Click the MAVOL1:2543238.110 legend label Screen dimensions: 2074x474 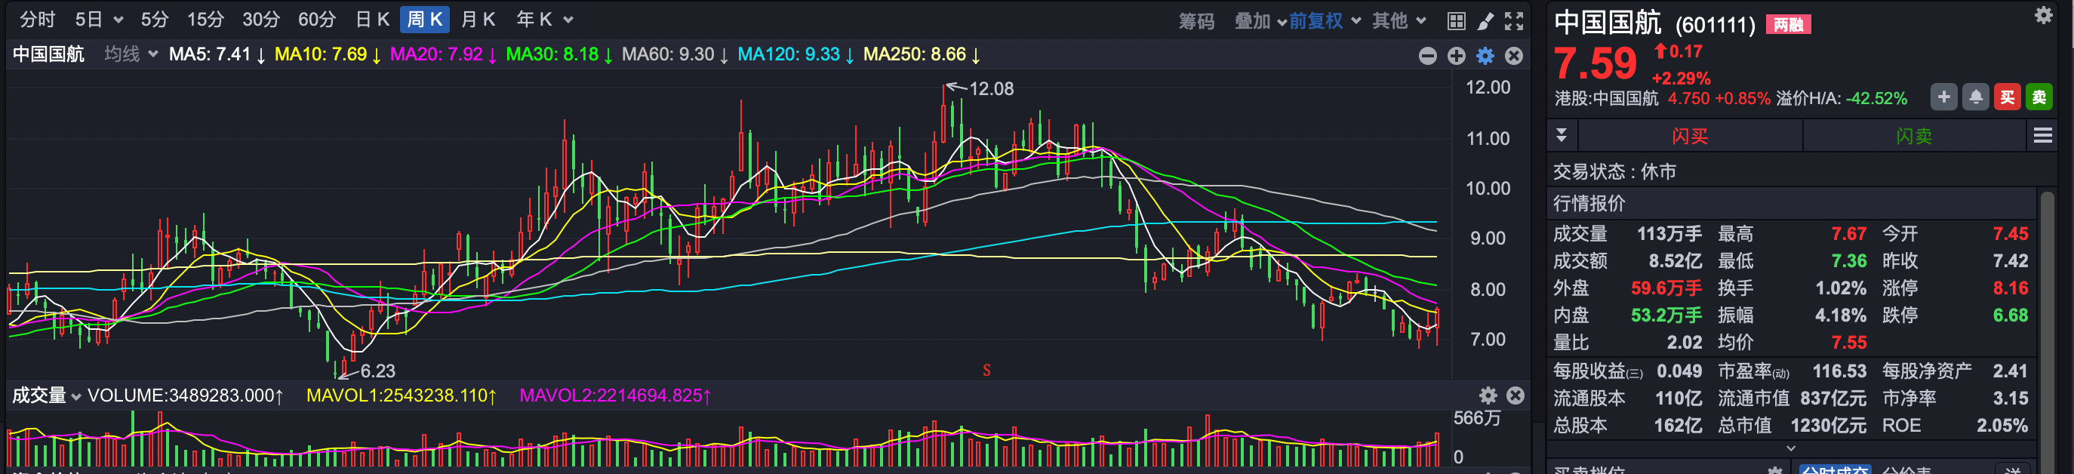click(x=401, y=396)
